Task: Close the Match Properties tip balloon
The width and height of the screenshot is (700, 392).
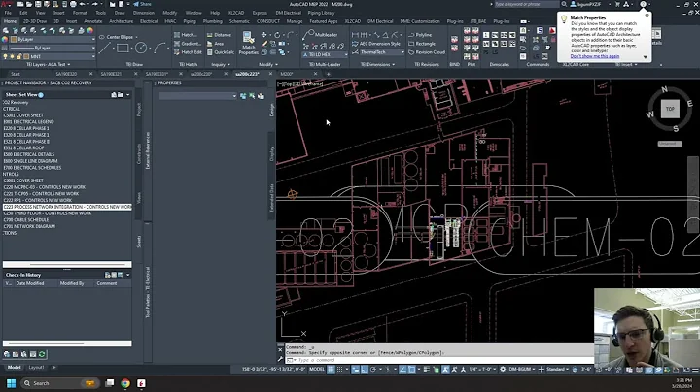Action: (x=647, y=16)
